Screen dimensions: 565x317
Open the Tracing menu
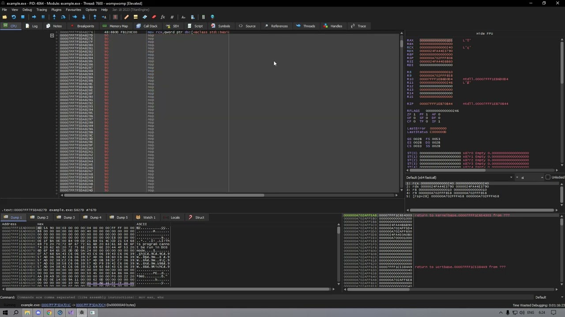[x=41, y=10]
